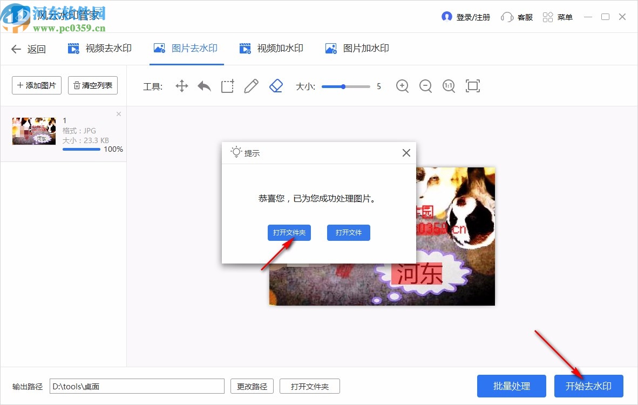This screenshot has width=638, height=405.
Task: Close the 提示 dialog with its X
Action: pos(406,153)
